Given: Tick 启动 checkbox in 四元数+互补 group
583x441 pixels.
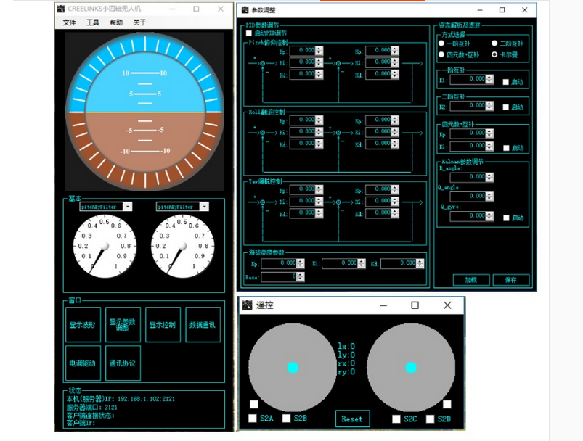Looking at the screenshot, I should tap(506, 148).
